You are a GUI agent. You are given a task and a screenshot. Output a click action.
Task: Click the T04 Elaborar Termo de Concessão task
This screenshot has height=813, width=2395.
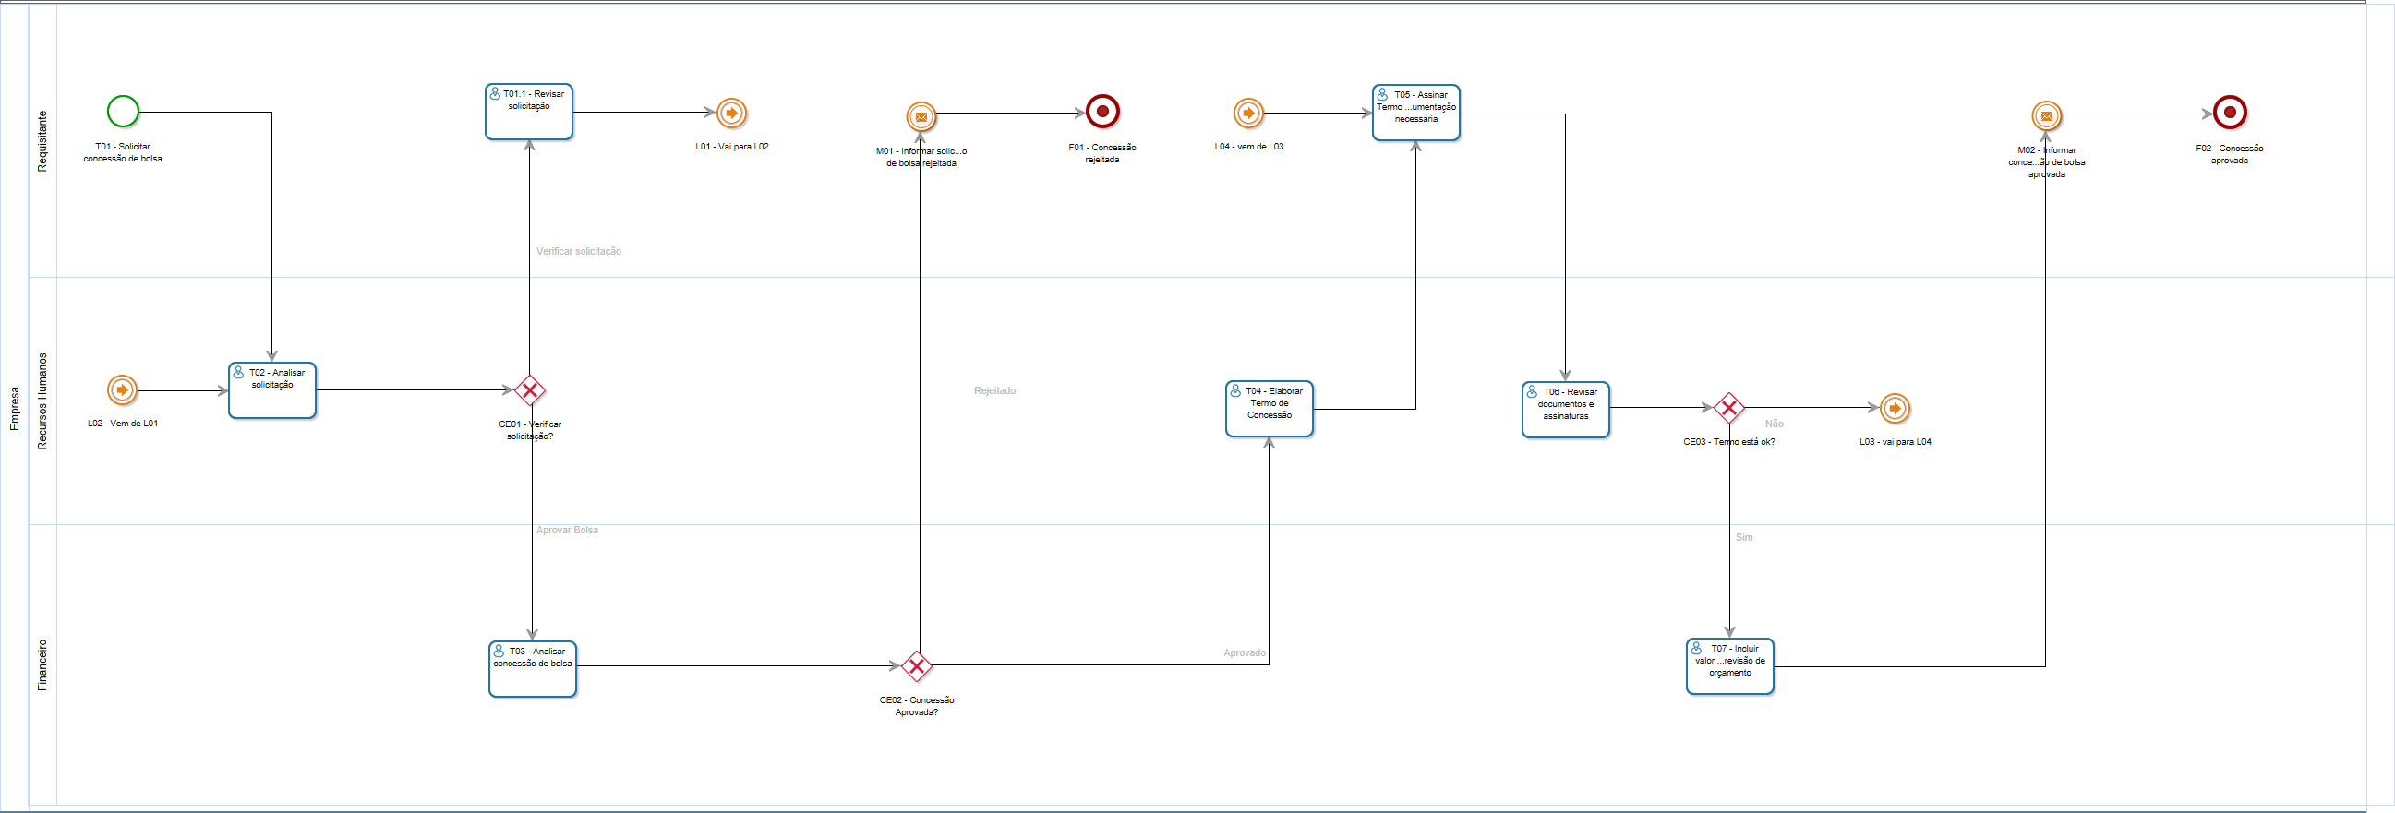click(1270, 409)
